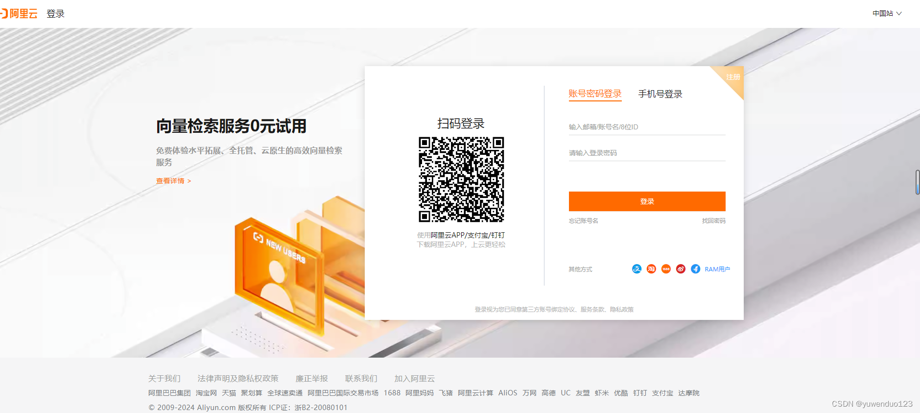
Task: Open 查看详情 link in promo banner
Action: 173,181
